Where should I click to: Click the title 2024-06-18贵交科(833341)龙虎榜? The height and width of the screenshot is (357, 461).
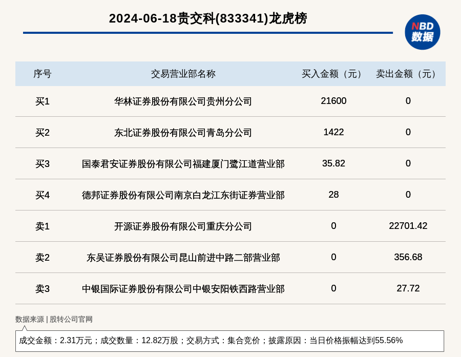pos(208,18)
